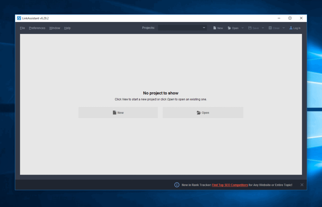Click the LinkAssistant logo in the title bar
The width and height of the screenshot is (322, 207).
pyautogui.click(x=19, y=18)
